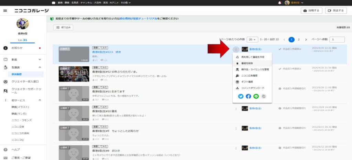Select 再利用して番組を作成 from the menu
The image size is (352, 160).
click(252, 57)
